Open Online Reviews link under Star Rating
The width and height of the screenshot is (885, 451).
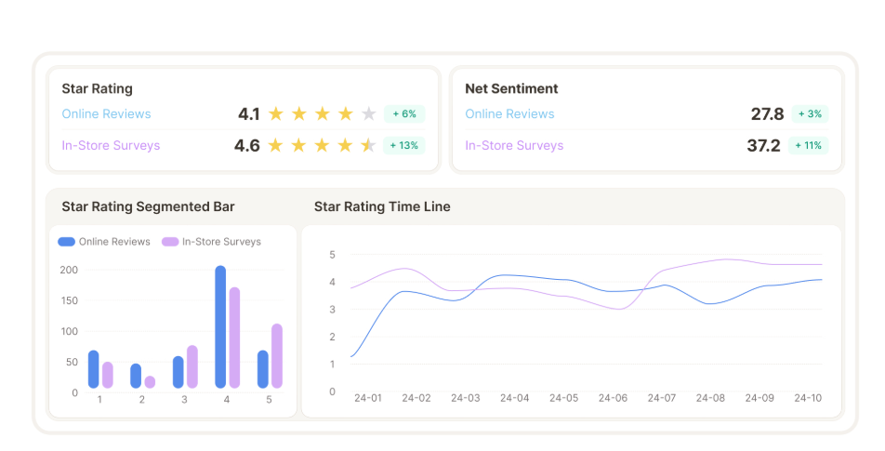(107, 114)
